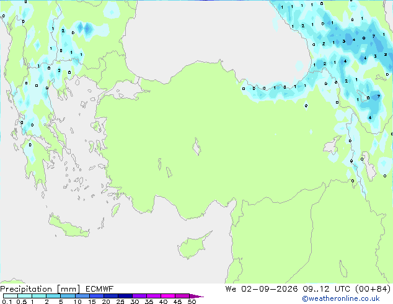Click the legend value label 20

point(106,302)
